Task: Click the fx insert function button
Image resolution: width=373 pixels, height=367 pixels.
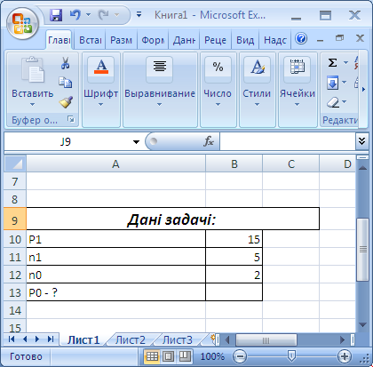Action: pyautogui.click(x=209, y=141)
